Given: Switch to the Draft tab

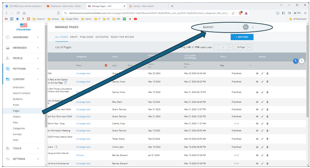Looking at the screenshot, I should 74,37.
